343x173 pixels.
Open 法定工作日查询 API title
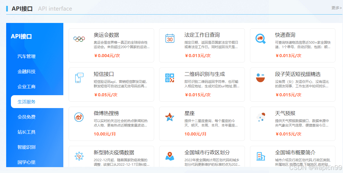point(202,35)
